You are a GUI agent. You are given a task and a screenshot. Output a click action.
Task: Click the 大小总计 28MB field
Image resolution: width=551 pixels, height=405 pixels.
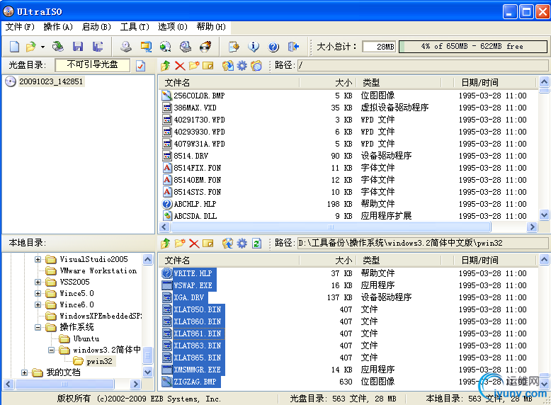(x=379, y=46)
